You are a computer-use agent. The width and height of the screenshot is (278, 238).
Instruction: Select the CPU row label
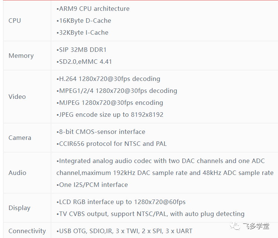click(x=15, y=21)
